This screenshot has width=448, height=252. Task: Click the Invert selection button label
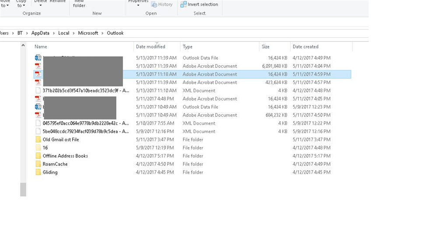[x=203, y=4]
